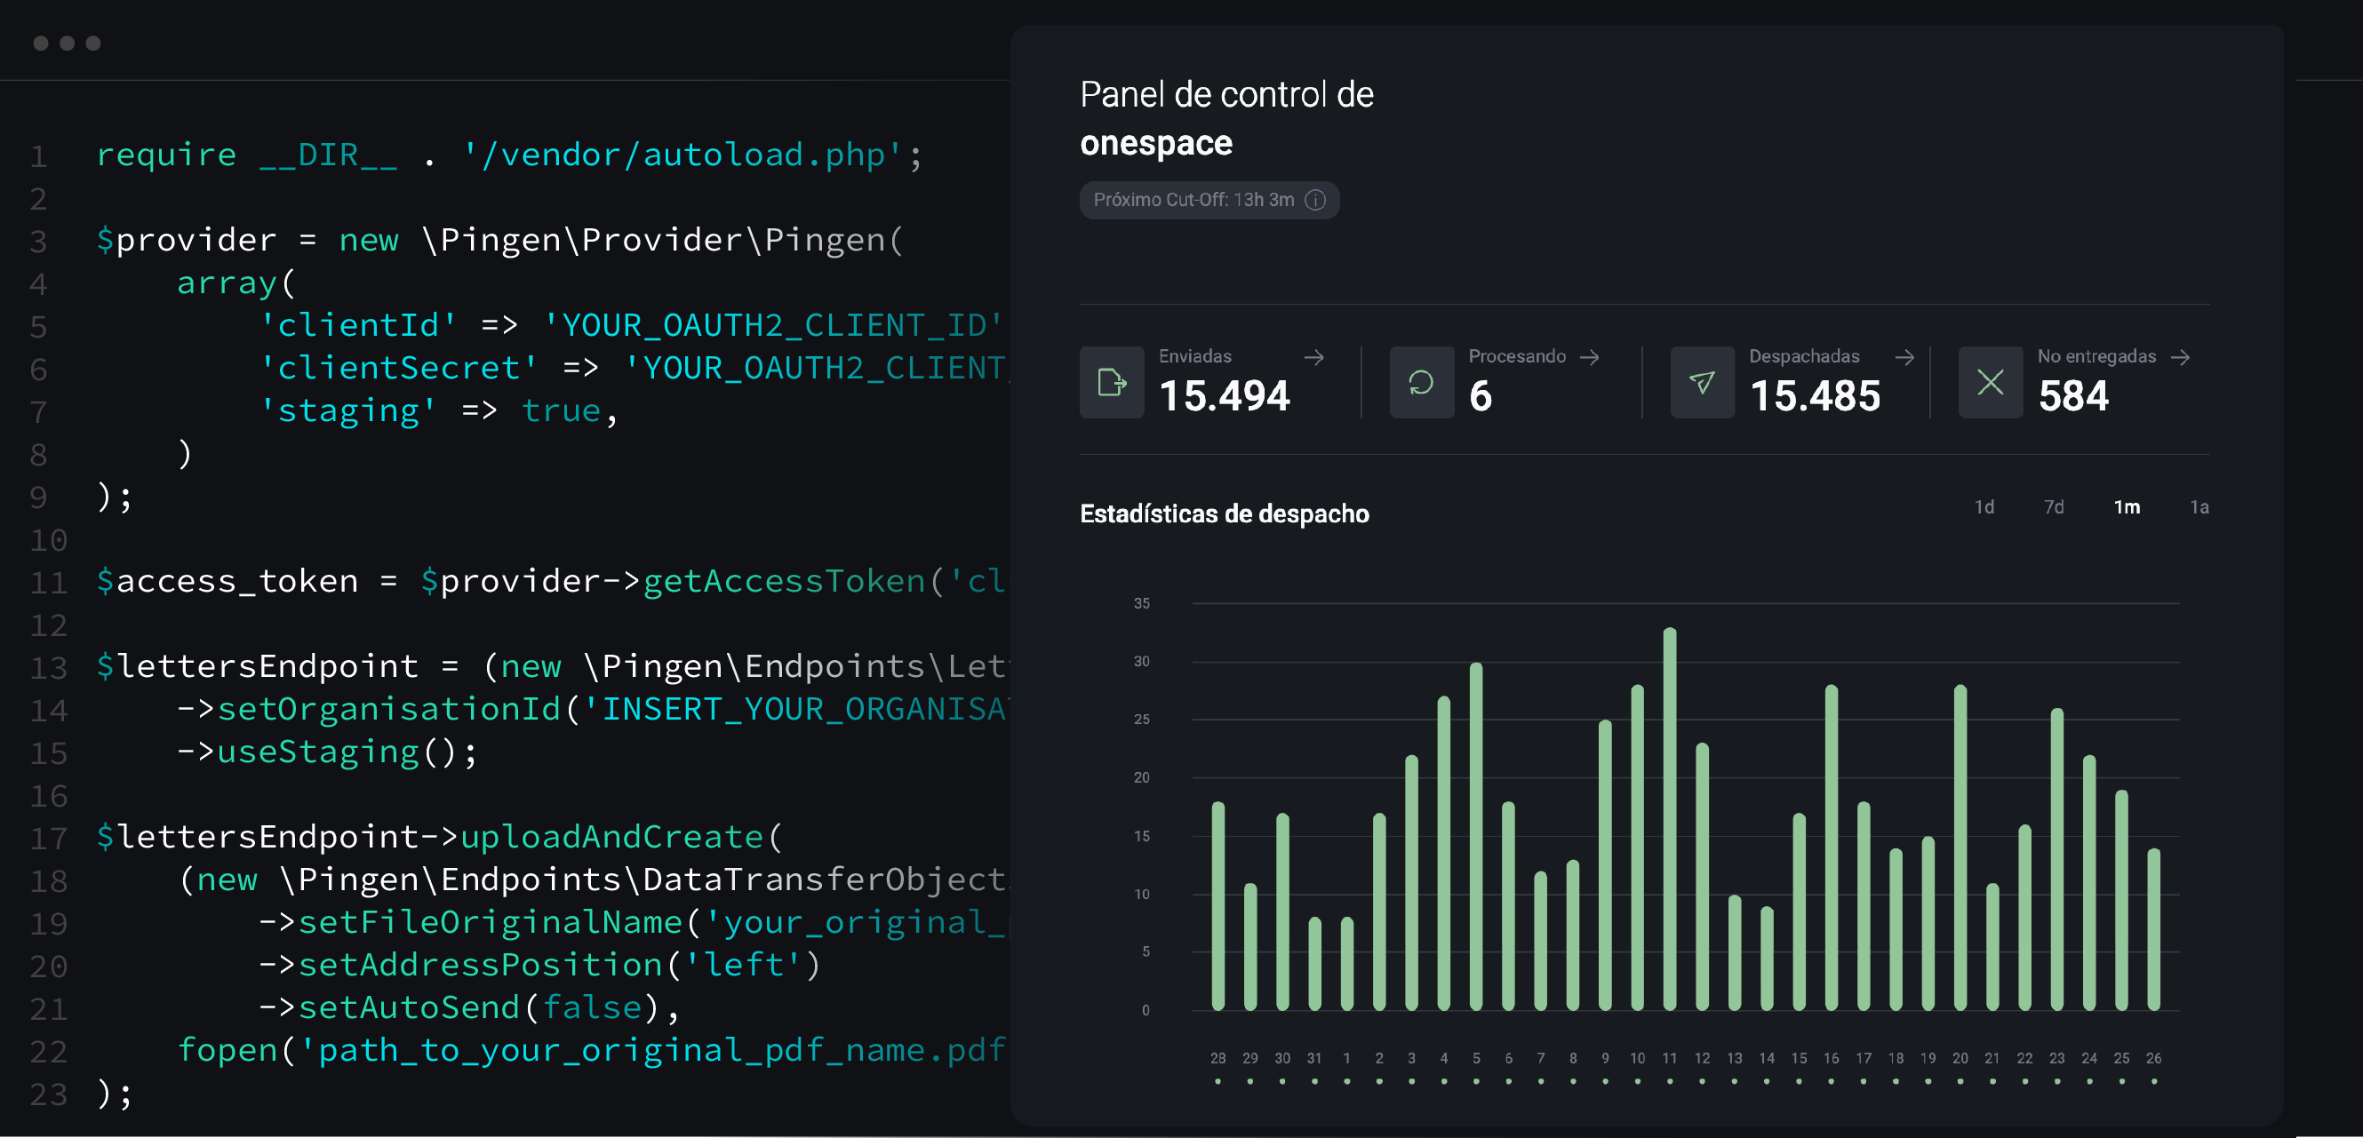The height and width of the screenshot is (1138, 2363).
Task: Click the Procesando refresh icon
Action: tap(1421, 382)
